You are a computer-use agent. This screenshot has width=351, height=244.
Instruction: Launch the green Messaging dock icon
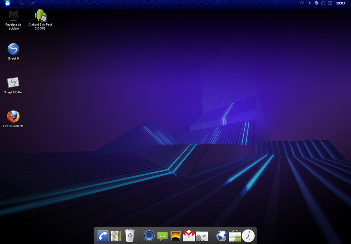(162, 236)
